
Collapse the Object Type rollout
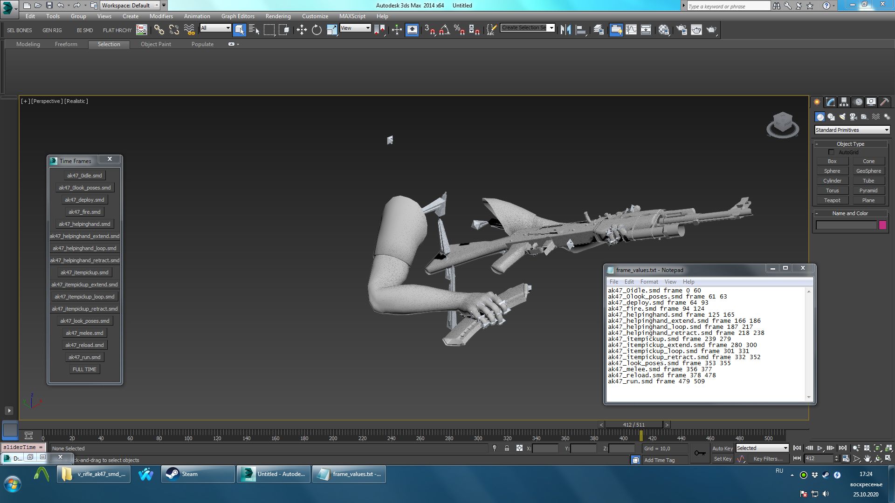850,144
